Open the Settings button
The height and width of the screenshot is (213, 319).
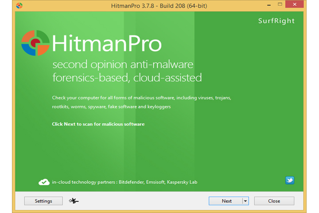[x=43, y=201]
